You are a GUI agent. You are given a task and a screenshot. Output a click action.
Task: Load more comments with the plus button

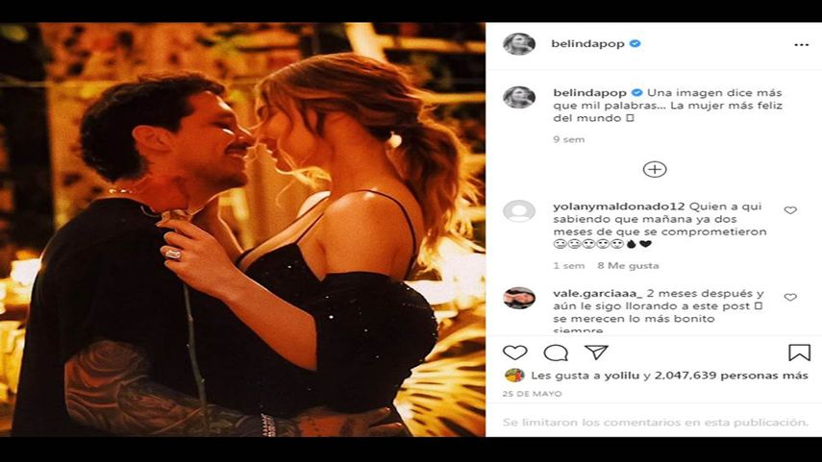[654, 169]
